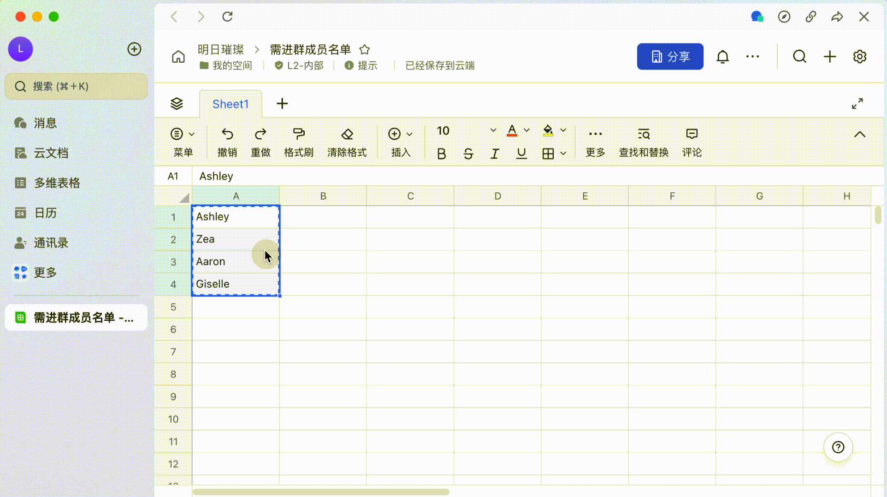Screen dimensions: 887x497
Task: Apply the yellow fill color
Action: tap(548, 131)
